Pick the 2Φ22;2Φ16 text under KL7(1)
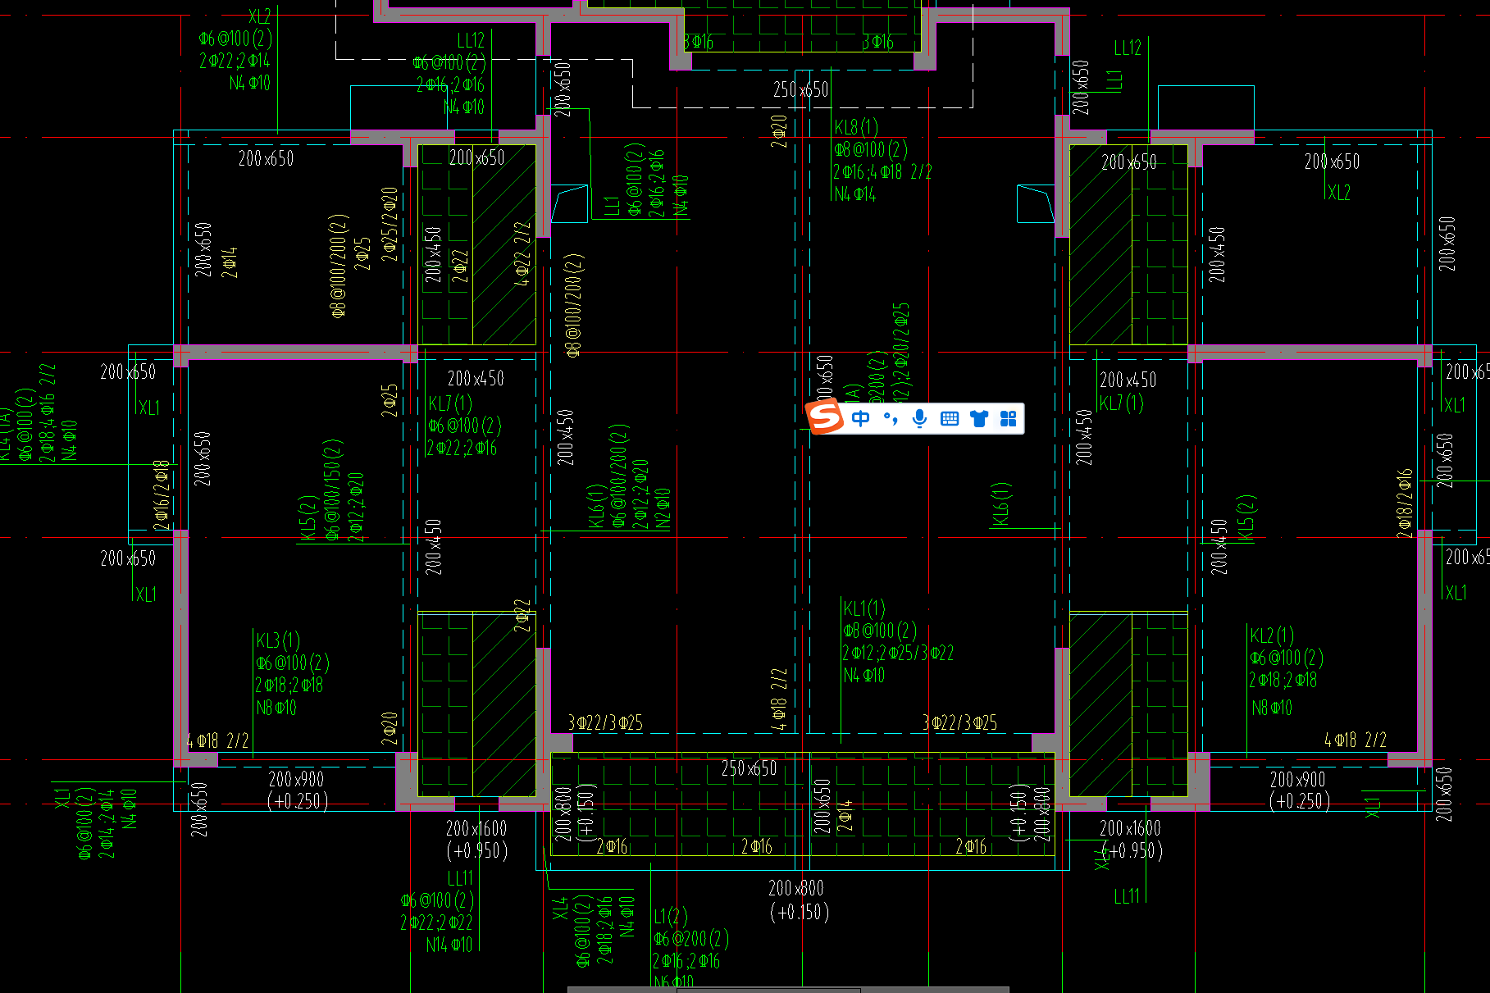The width and height of the screenshot is (1490, 993). click(x=462, y=448)
